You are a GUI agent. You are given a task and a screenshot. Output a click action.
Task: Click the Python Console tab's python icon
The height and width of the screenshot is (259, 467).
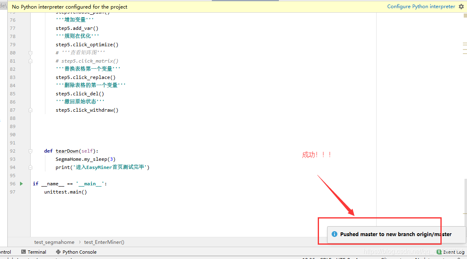[58, 252]
